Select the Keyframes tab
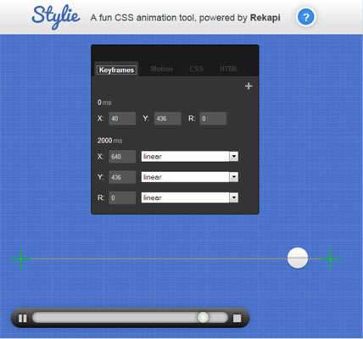 pyautogui.click(x=116, y=69)
